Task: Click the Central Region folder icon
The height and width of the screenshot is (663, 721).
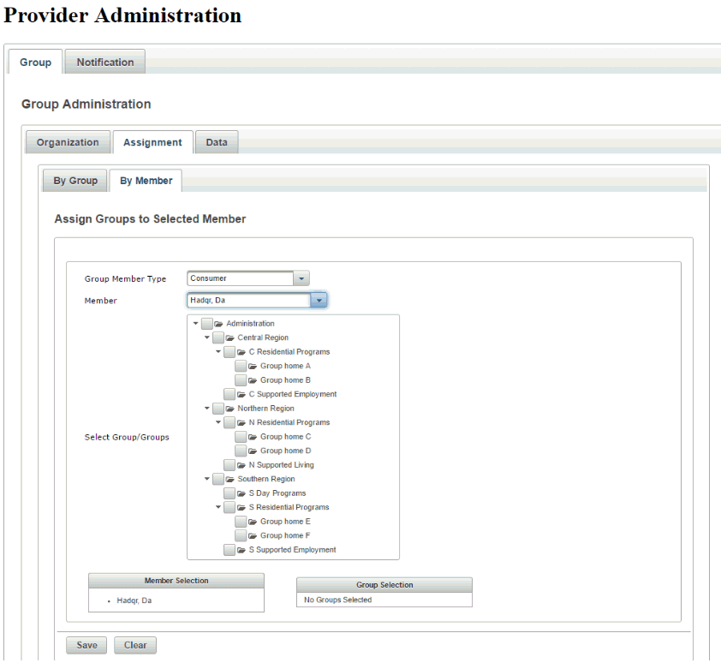Action: pyautogui.click(x=230, y=338)
